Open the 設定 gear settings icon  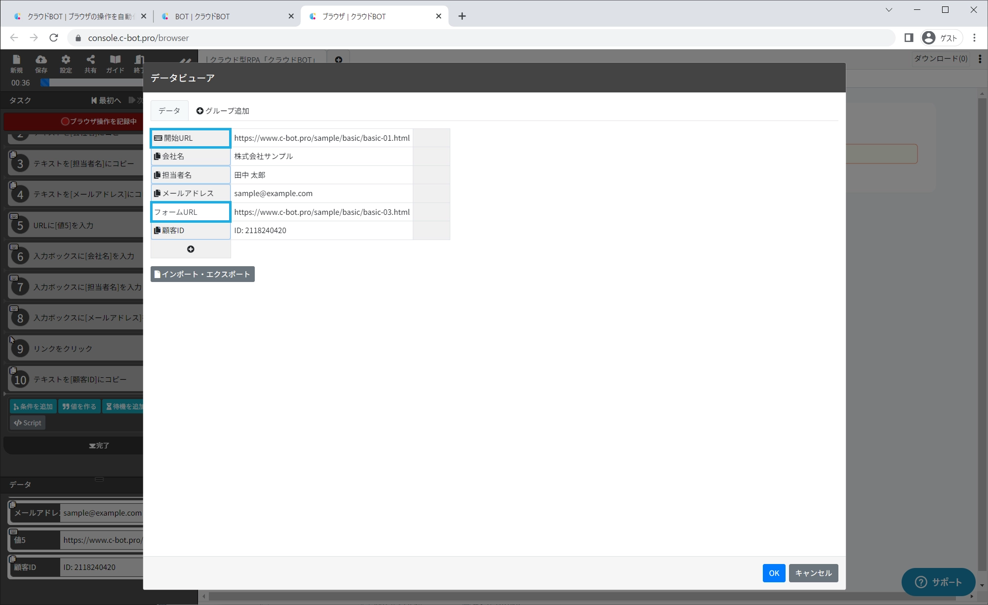(66, 64)
